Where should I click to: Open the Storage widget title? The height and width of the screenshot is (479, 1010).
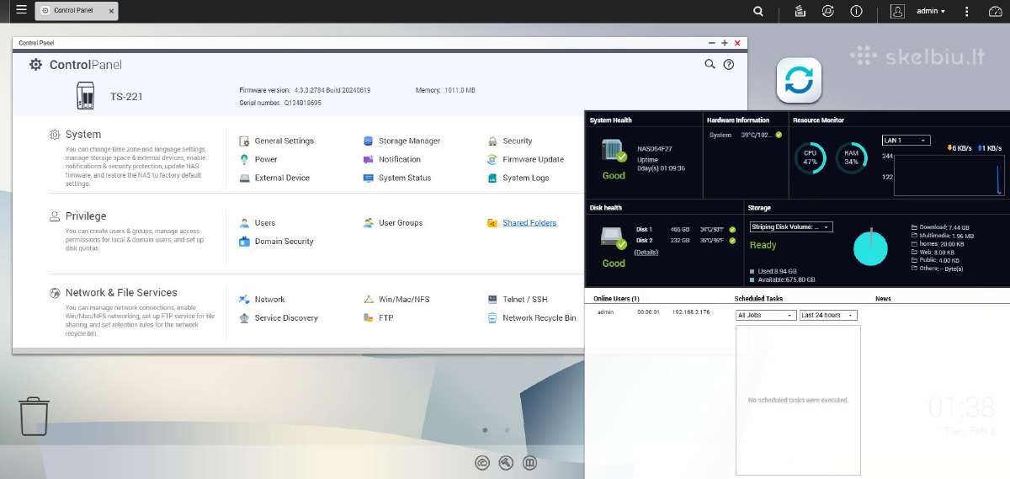point(759,208)
